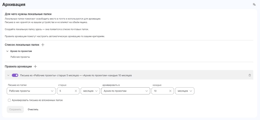Click the 'Правила архивации' heading
The width and height of the screenshot is (260, 120).
tap(18, 66)
